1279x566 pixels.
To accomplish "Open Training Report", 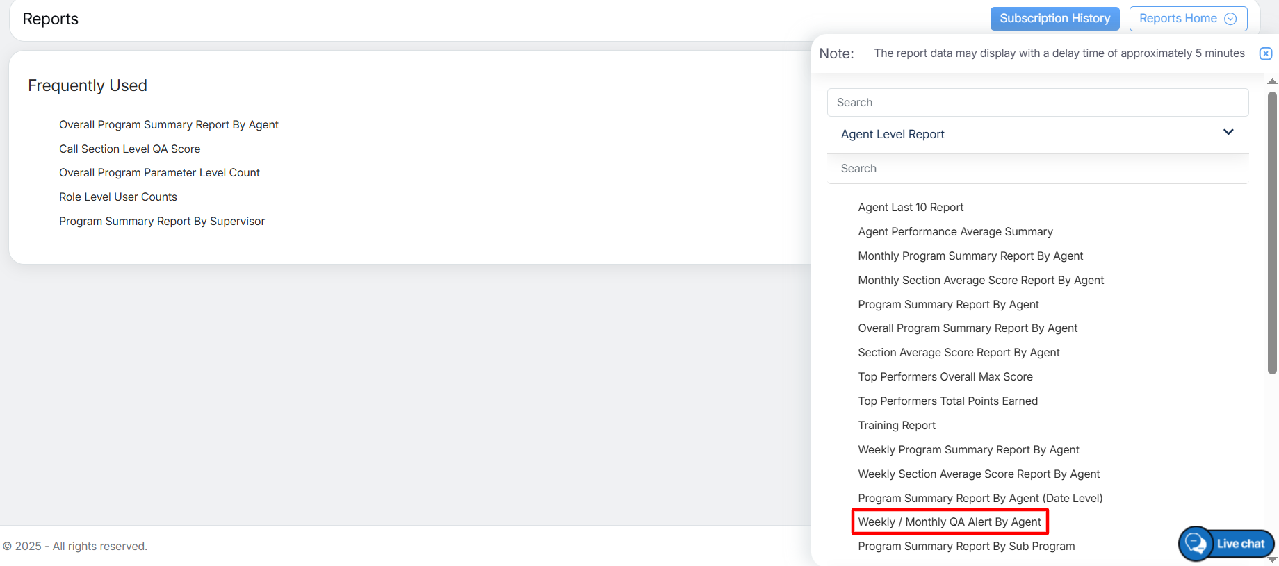I will pos(897,426).
